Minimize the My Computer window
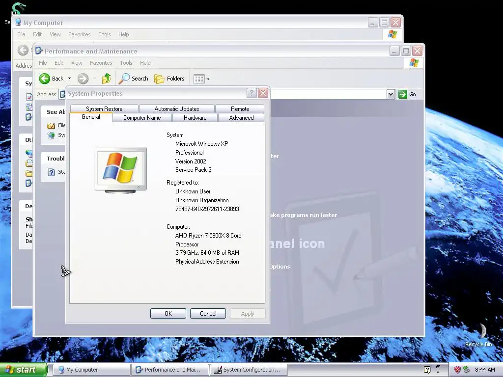 [372, 23]
